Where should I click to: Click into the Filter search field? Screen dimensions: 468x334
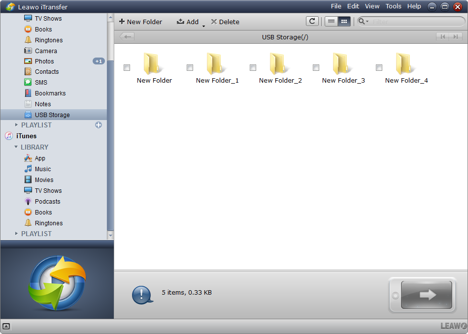pos(416,22)
